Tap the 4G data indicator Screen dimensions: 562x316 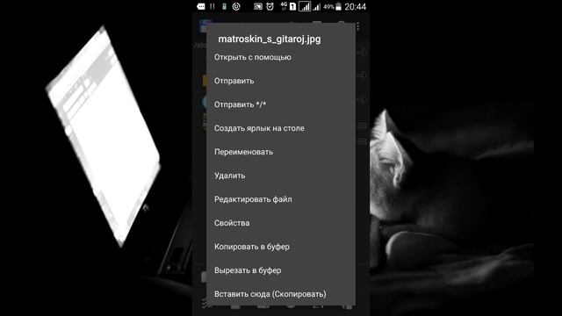coord(284,6)
